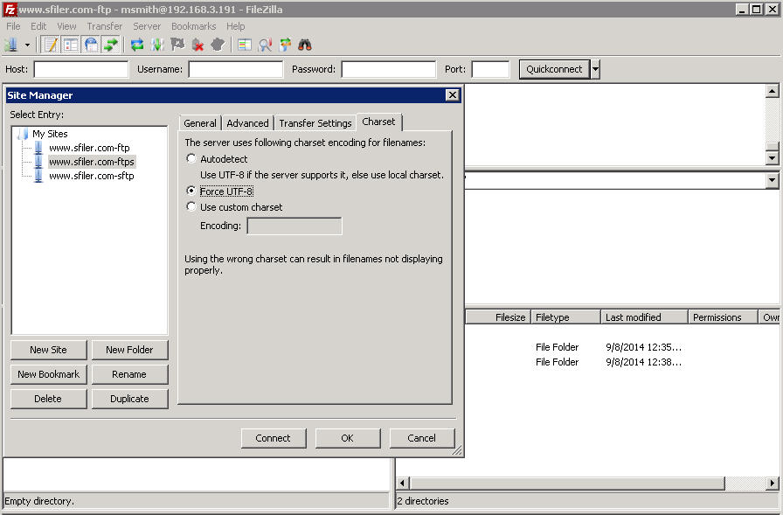
Task: Click the FileZilla title bar logo
Action: 10,9
